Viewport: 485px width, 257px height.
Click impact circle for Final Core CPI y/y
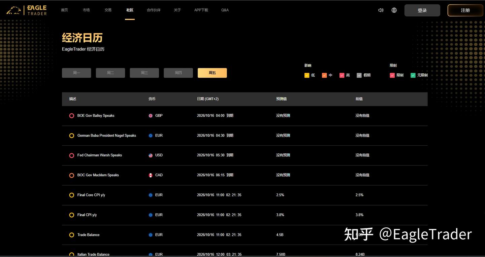[71, 195]
